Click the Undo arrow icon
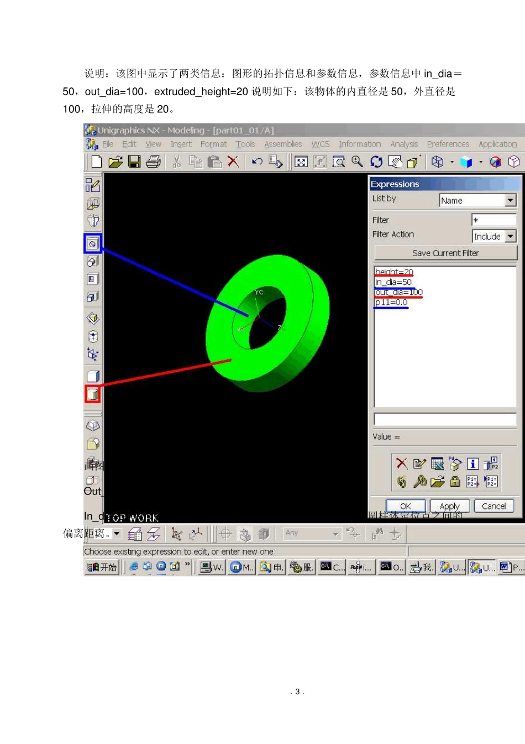525x744 pixels. point(257,162)
